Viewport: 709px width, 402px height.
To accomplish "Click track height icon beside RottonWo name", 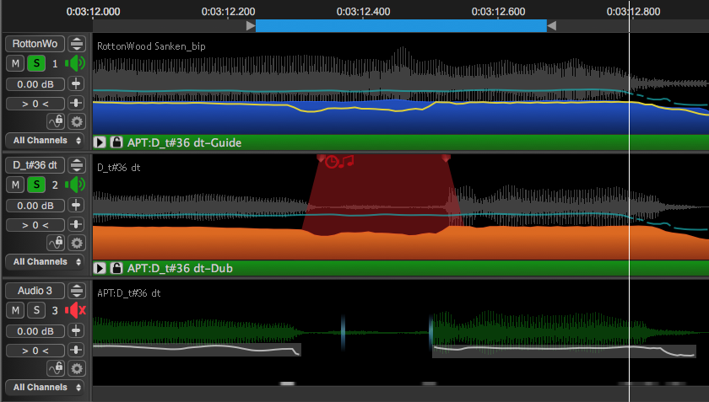I will [77, 44].
